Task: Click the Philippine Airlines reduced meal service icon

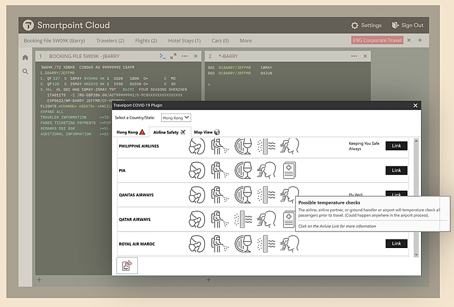Action: point(243,146)
